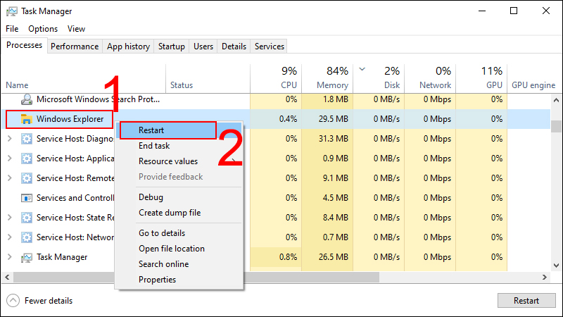The height and width of the screenshot is (317, 563).
Task: Click the vertical scrollbar thumb
Action: (x=556, y=126)
